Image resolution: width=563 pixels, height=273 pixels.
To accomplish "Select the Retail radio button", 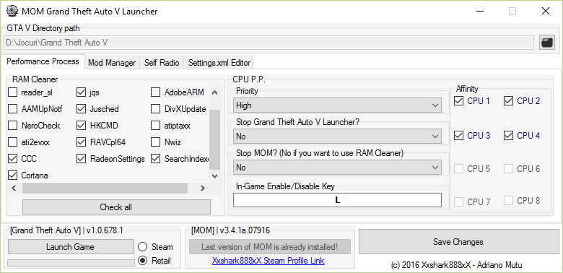I will click(x=142, y=261).
